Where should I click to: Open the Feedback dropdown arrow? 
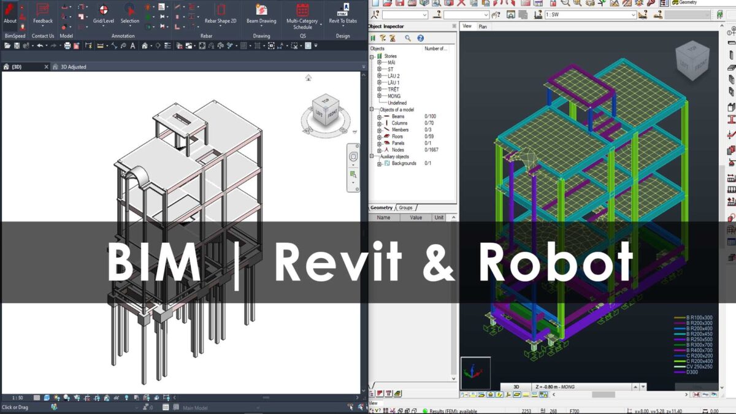43,27
